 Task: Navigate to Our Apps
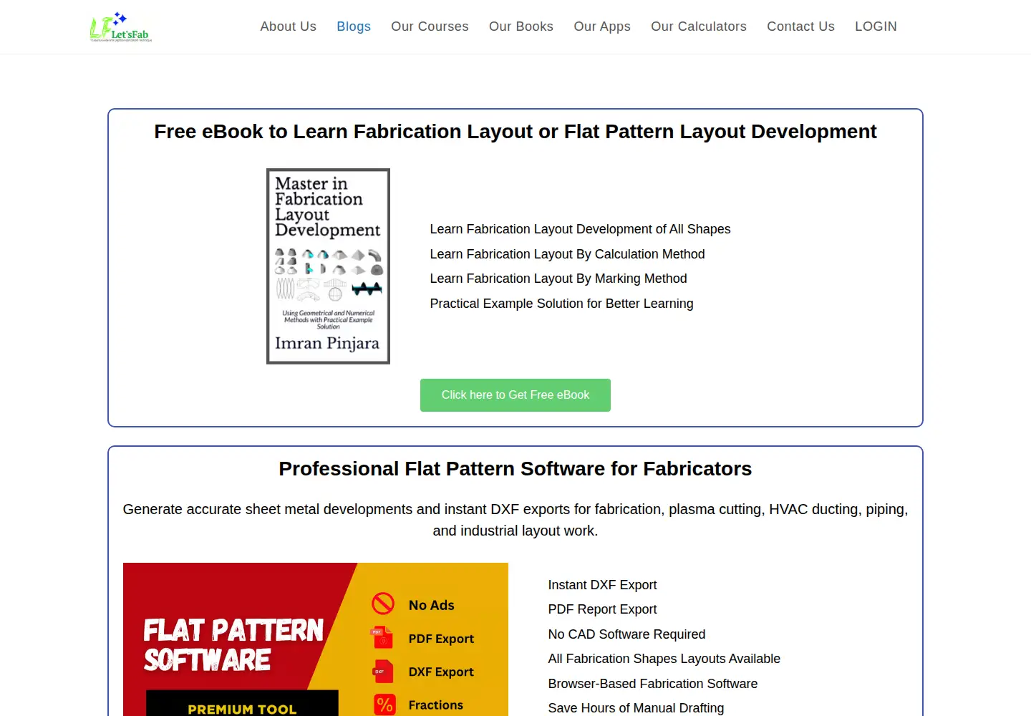click(602, 26)
